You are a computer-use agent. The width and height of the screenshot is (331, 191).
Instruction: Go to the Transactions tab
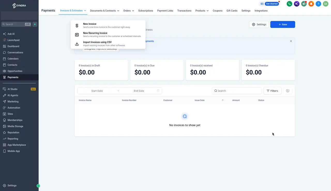tap(184, 11)
